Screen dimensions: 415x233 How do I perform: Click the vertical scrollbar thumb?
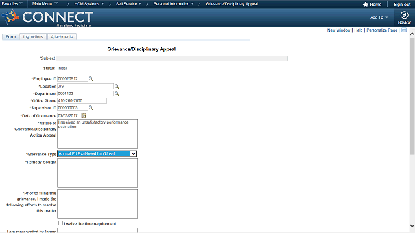pos(412,96)
